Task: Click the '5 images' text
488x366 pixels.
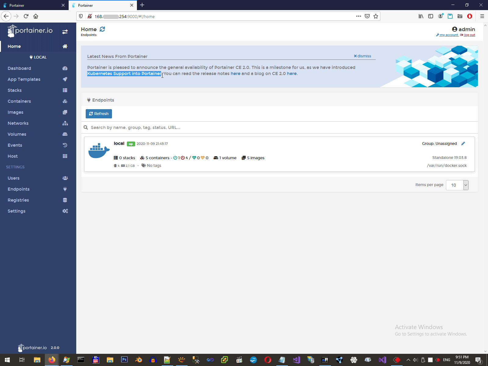Action: click(256, 158)
